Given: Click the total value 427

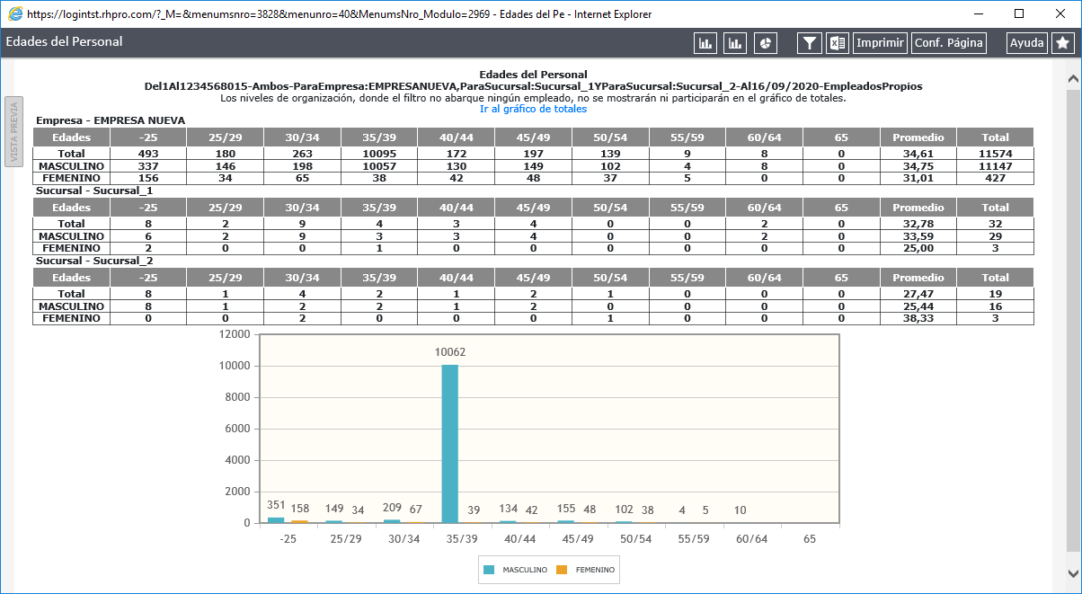Looking at the screenshot, I should [995, 178].
